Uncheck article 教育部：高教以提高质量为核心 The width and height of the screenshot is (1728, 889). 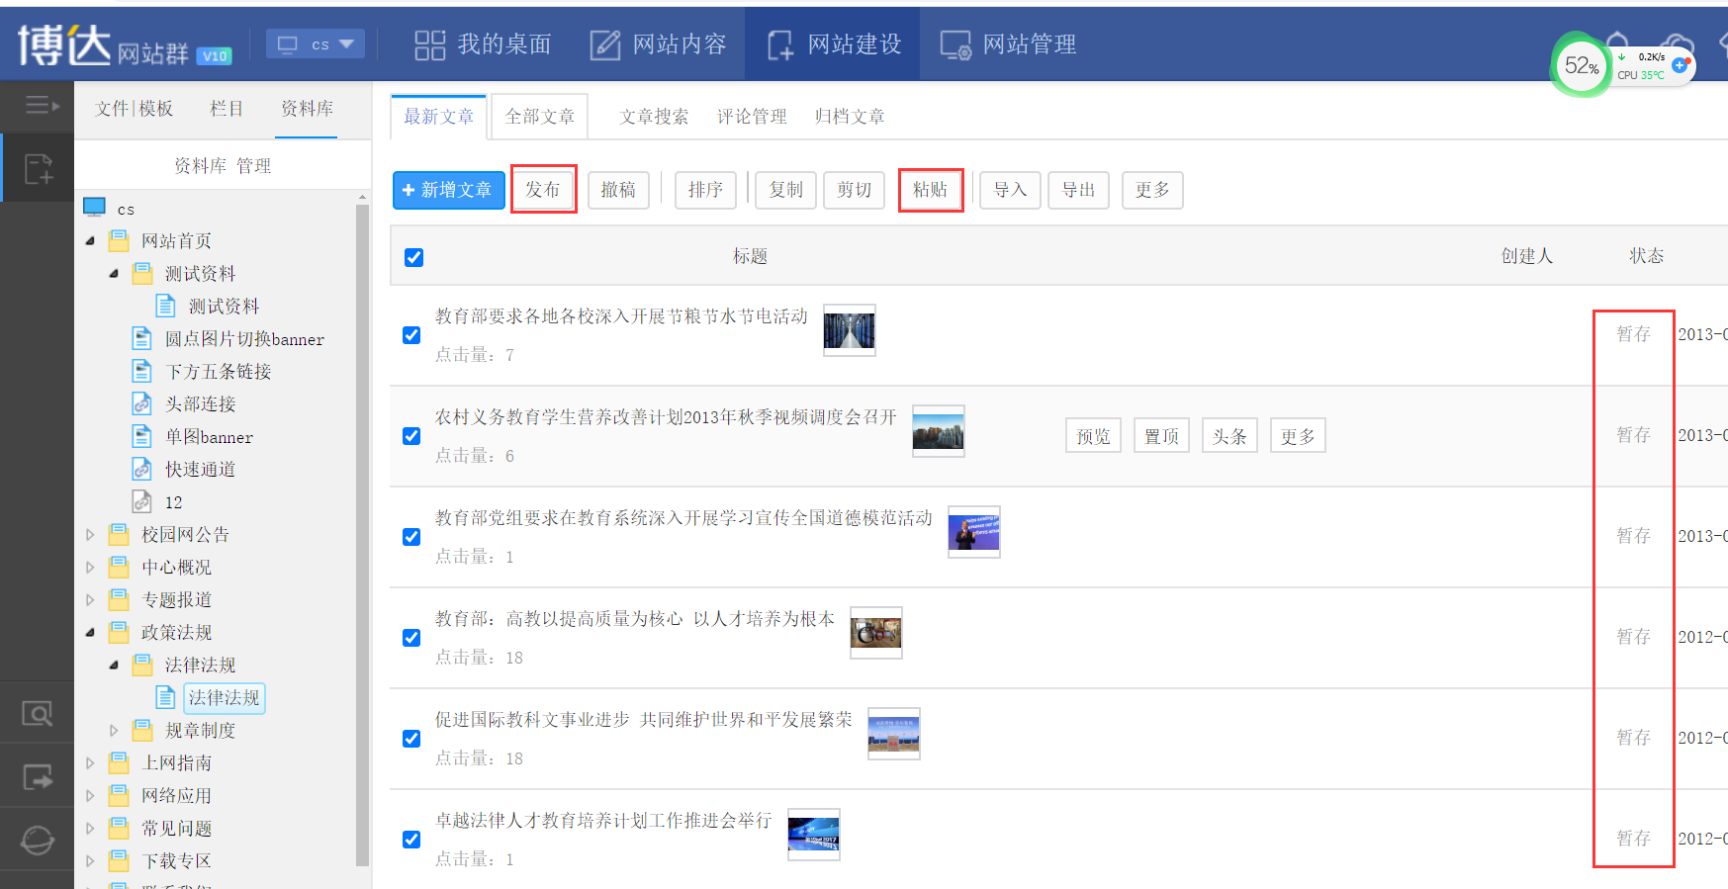click(x=412, y=638)
